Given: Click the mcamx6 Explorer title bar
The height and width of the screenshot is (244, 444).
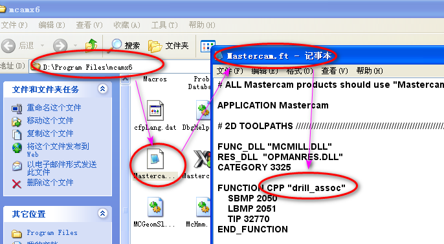Looking at the screenshot, I should [222, 9].
